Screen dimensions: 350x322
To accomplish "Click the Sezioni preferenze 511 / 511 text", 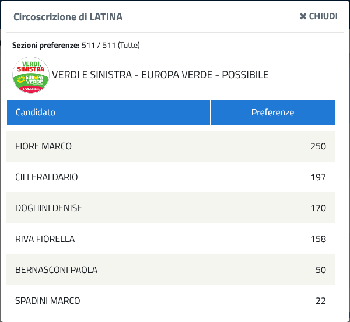I will pos(76,45).
